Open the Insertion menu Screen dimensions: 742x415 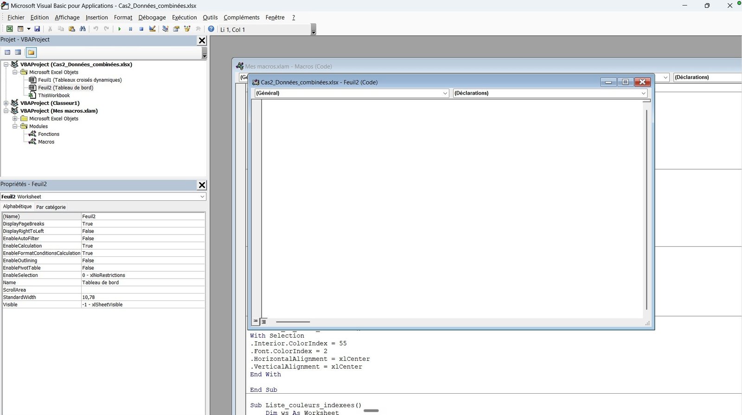pos(96,17)
